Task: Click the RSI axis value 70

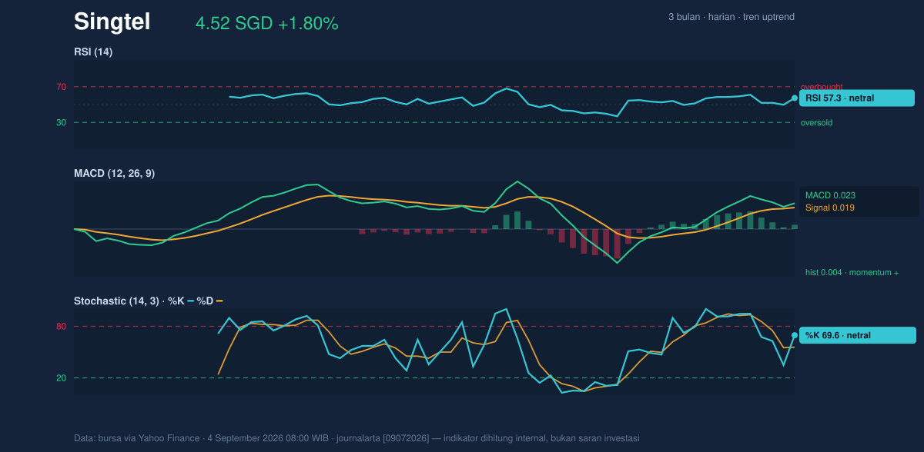Action: (x=62, y=87)
